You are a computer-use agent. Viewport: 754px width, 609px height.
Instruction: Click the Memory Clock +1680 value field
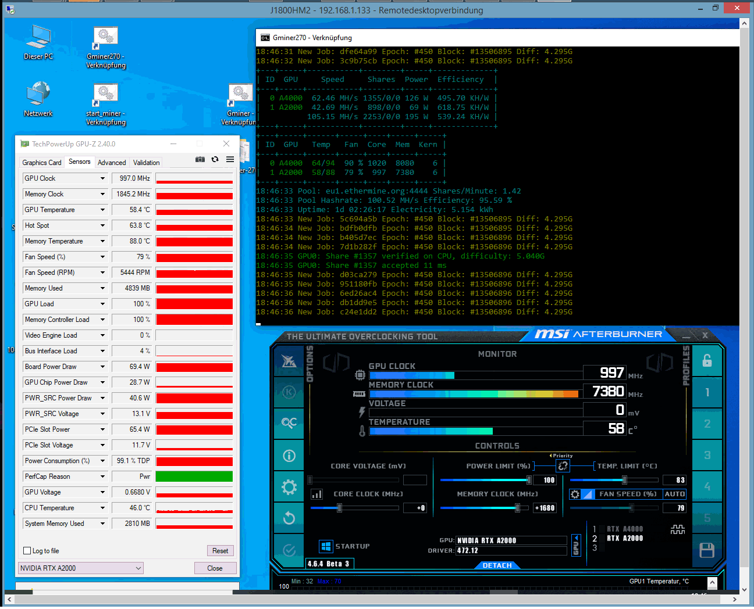[545, 508]
